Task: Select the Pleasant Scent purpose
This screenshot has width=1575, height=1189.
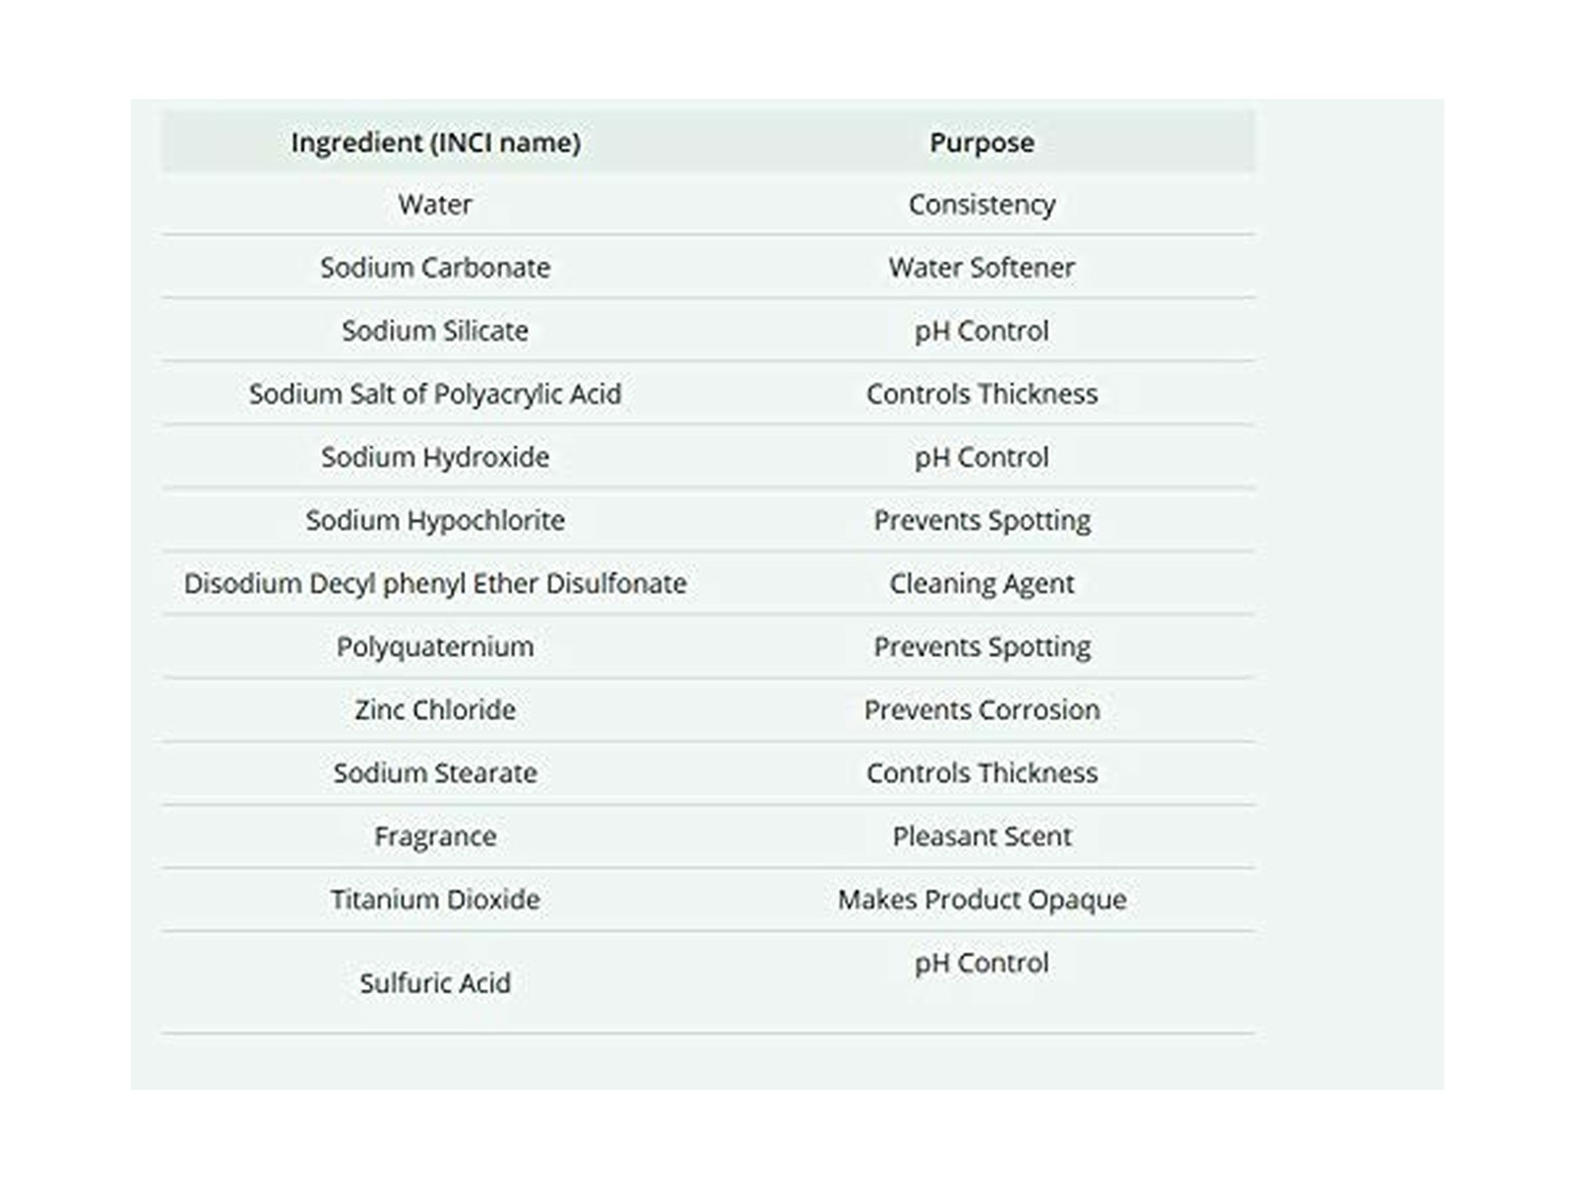Action: (981, 837)
